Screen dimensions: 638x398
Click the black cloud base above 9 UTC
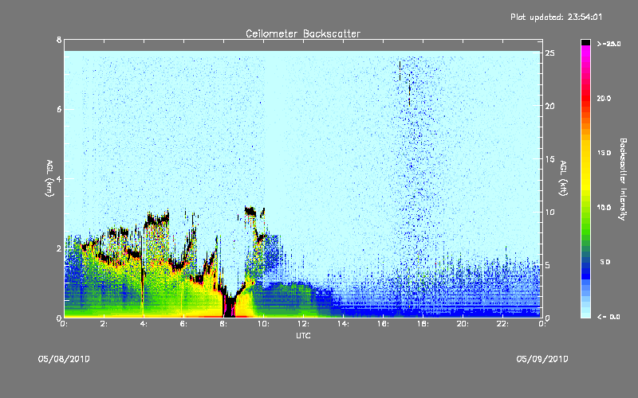pyautogui.click(x=250, y=210)
